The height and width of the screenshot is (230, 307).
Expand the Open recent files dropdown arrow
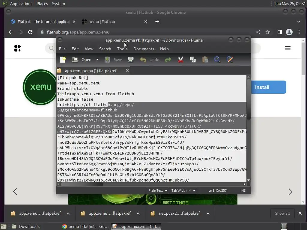coord(97,60)
